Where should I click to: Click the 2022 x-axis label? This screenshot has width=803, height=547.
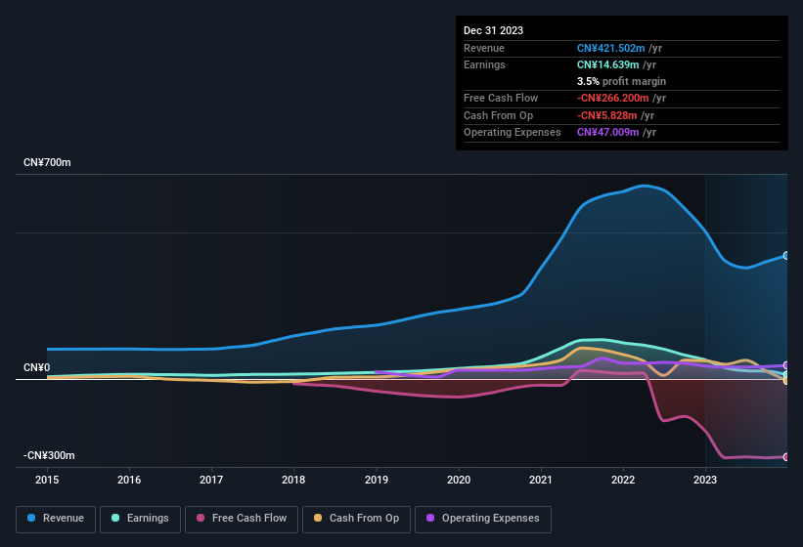click(623, 480)
